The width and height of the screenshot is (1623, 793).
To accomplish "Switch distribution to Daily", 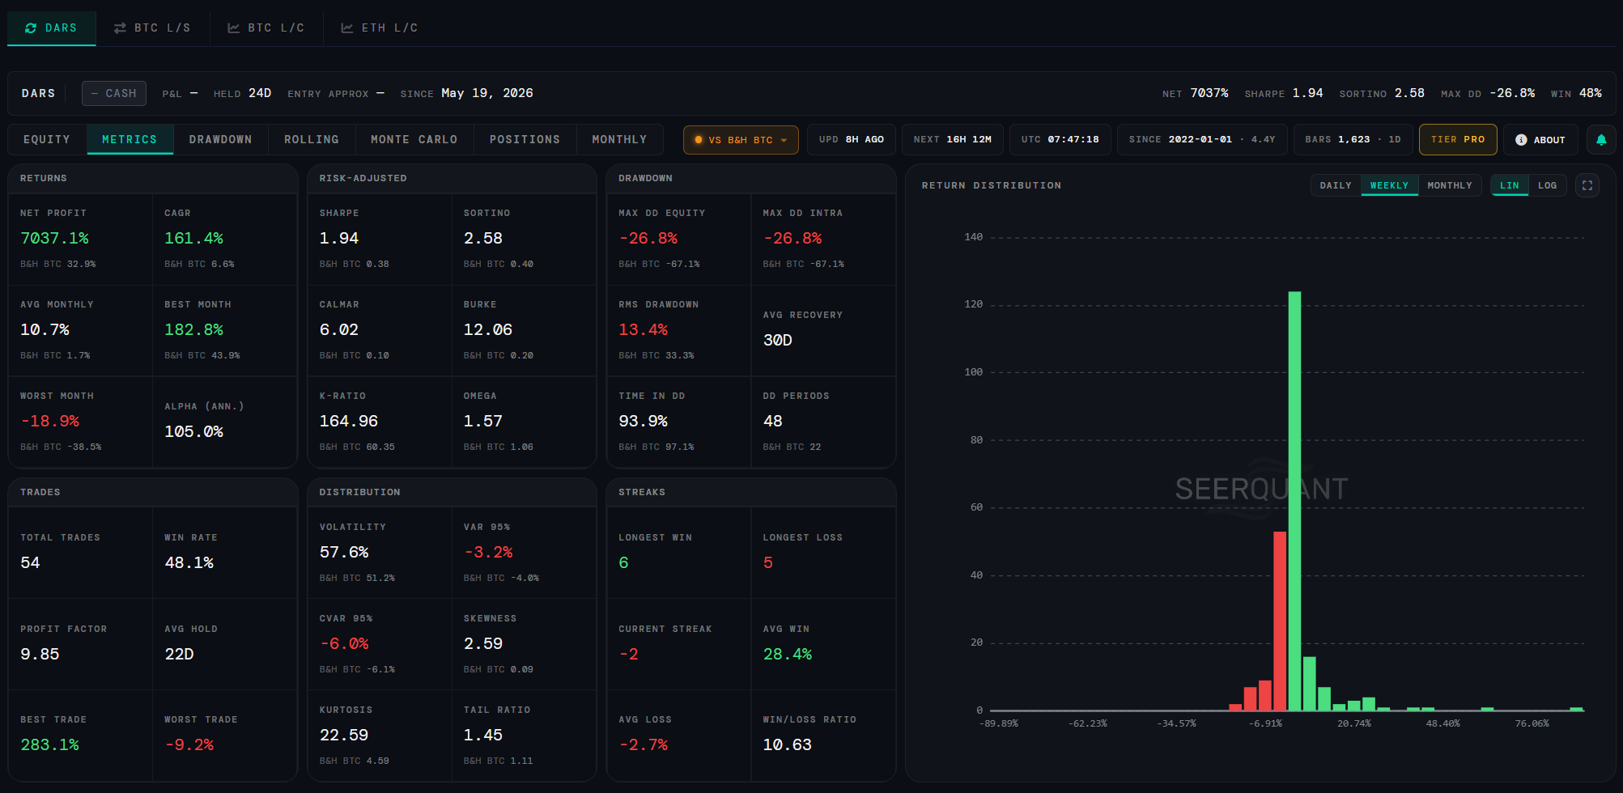I will click(x=1336, y=185).
